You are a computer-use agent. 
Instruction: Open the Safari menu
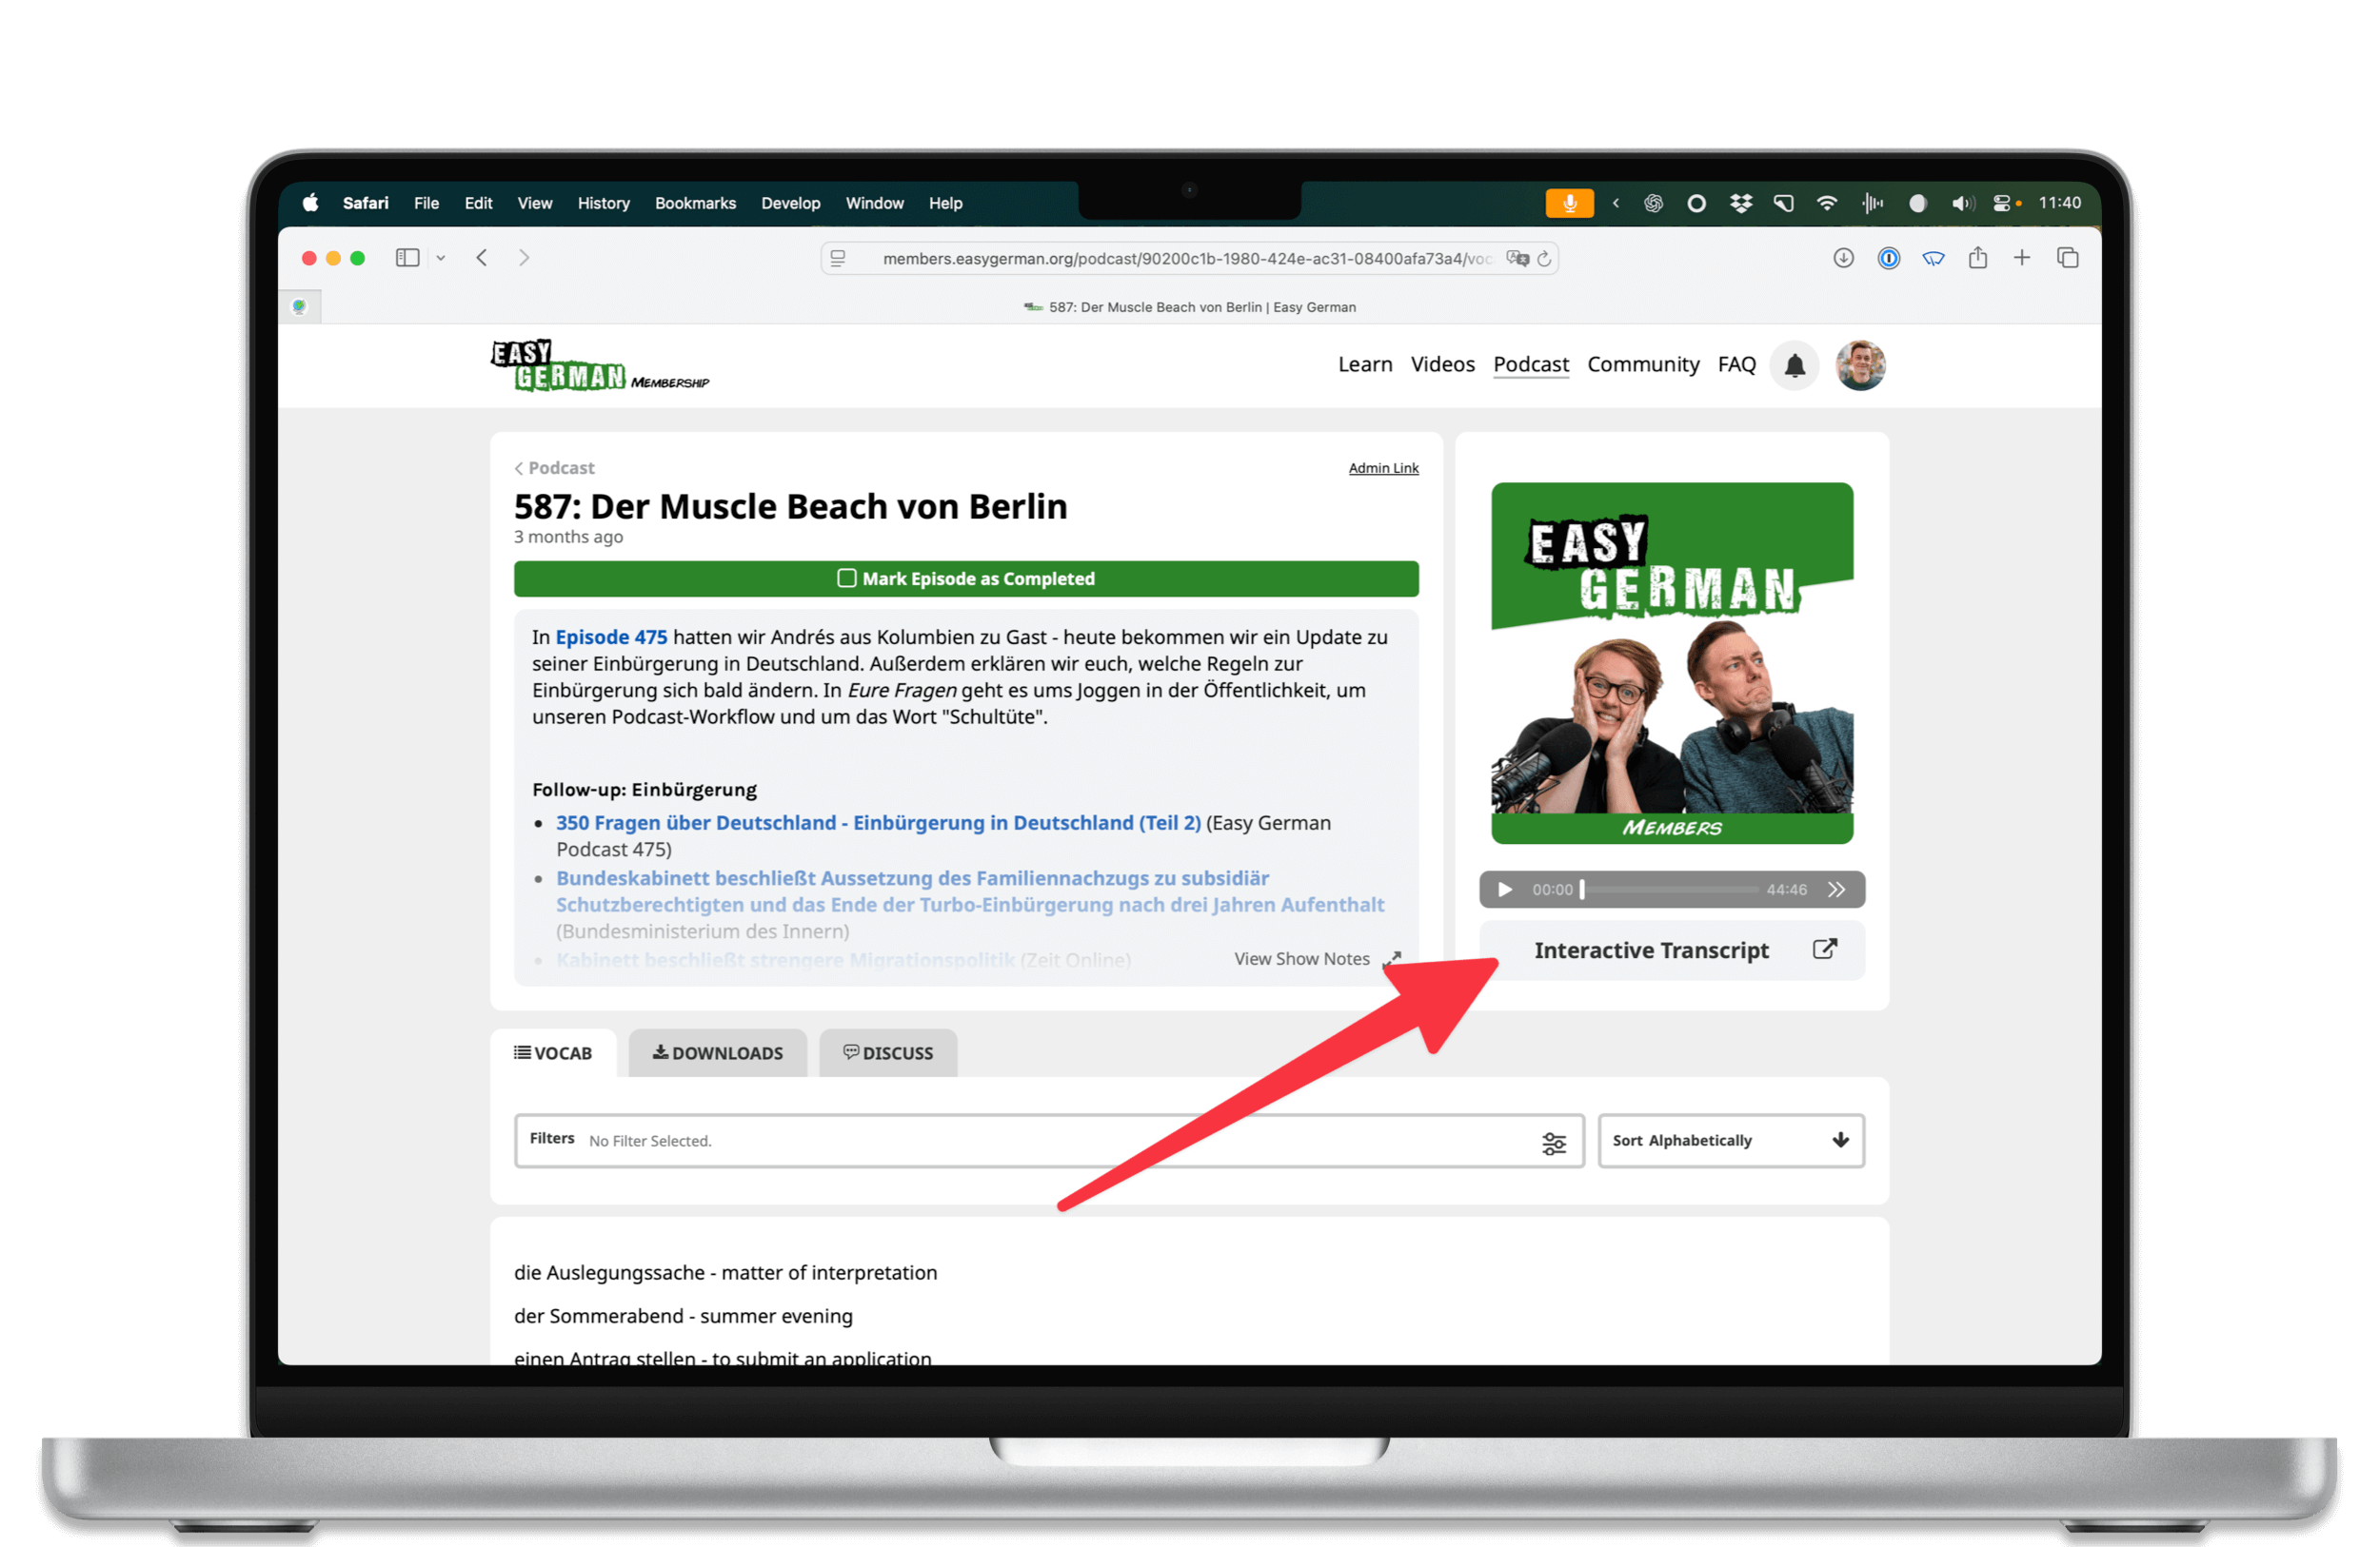[365, 203]
